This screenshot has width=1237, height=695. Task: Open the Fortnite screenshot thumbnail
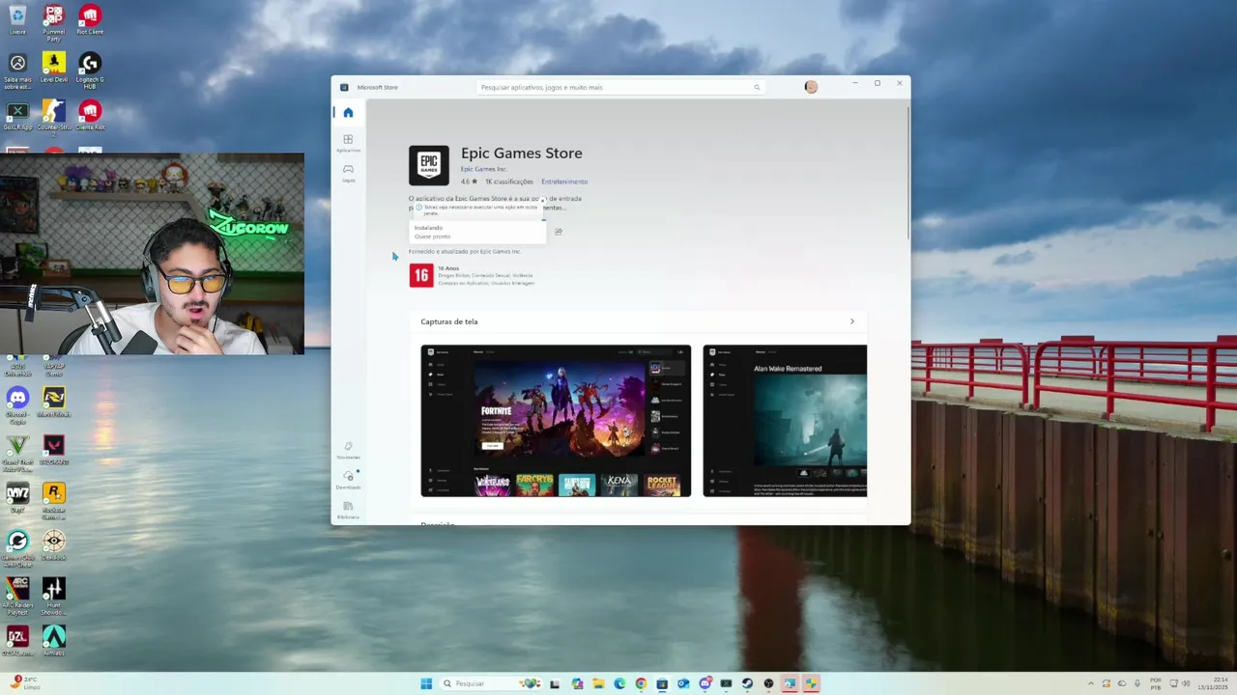click(x=556, y=421)
